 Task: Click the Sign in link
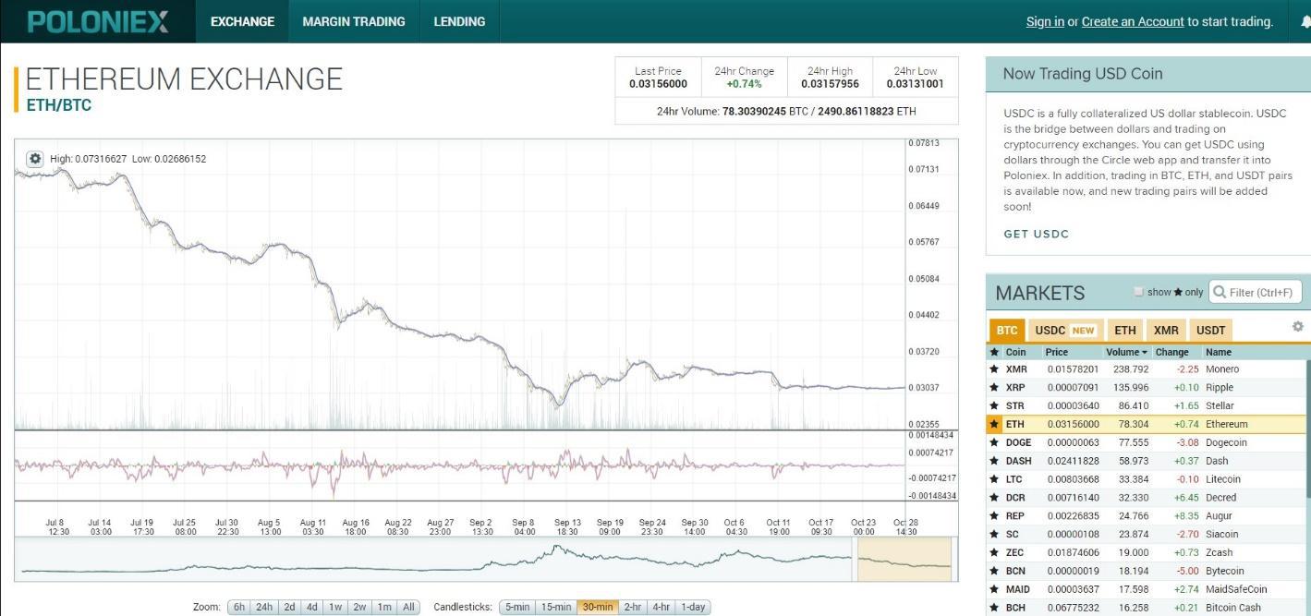(x=1045, y=21)
